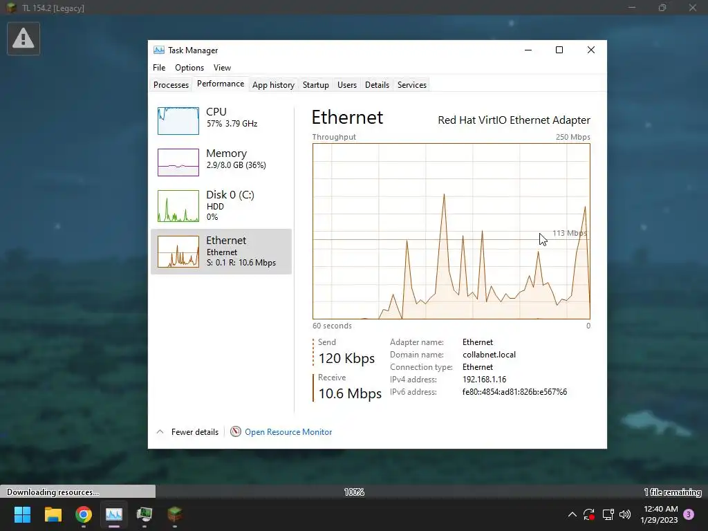708x531 pixels.
Task: Click Task Manager taskbar icon
Action: click(x=114, y=514)
